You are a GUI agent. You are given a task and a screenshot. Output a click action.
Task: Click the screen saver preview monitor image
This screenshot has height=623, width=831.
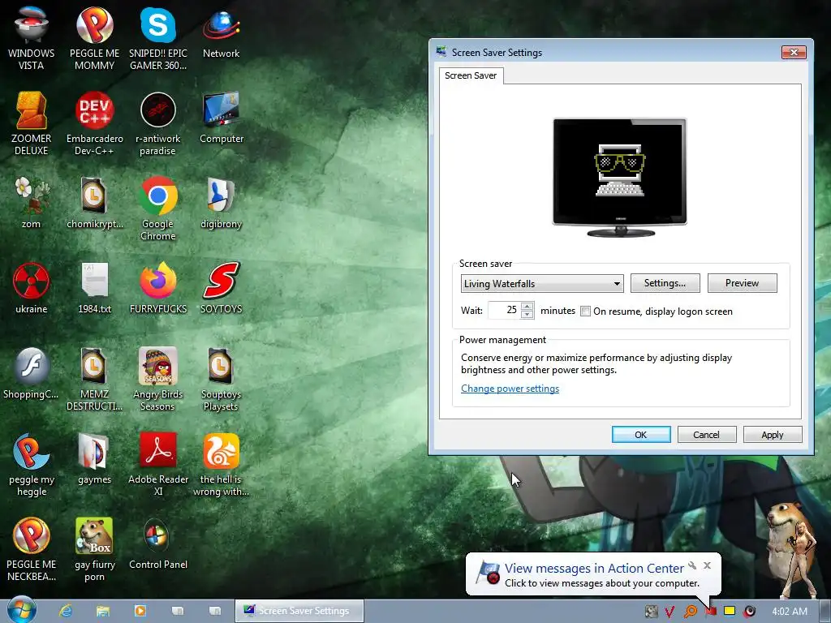(619, 177)
